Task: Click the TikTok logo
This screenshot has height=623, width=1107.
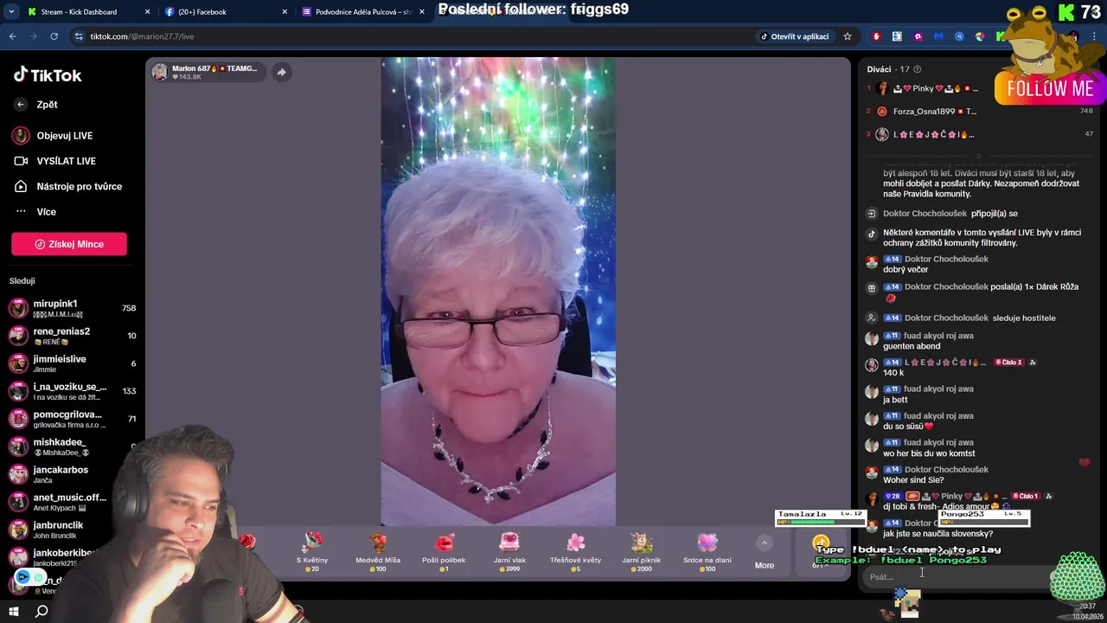Action: (x=48, y=75)
